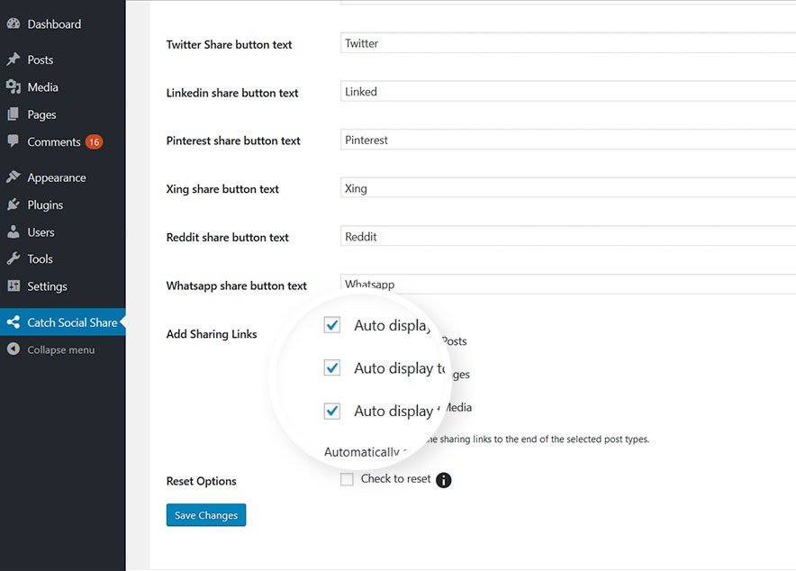Tick the Check to reset checkbox
The width and height of the screenshot is (796, 571).
coord(347,479)
